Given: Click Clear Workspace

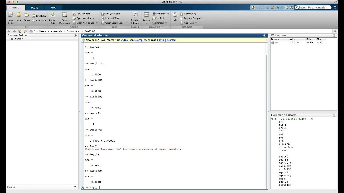Looking at the screenshot, I should coord(83,23).
